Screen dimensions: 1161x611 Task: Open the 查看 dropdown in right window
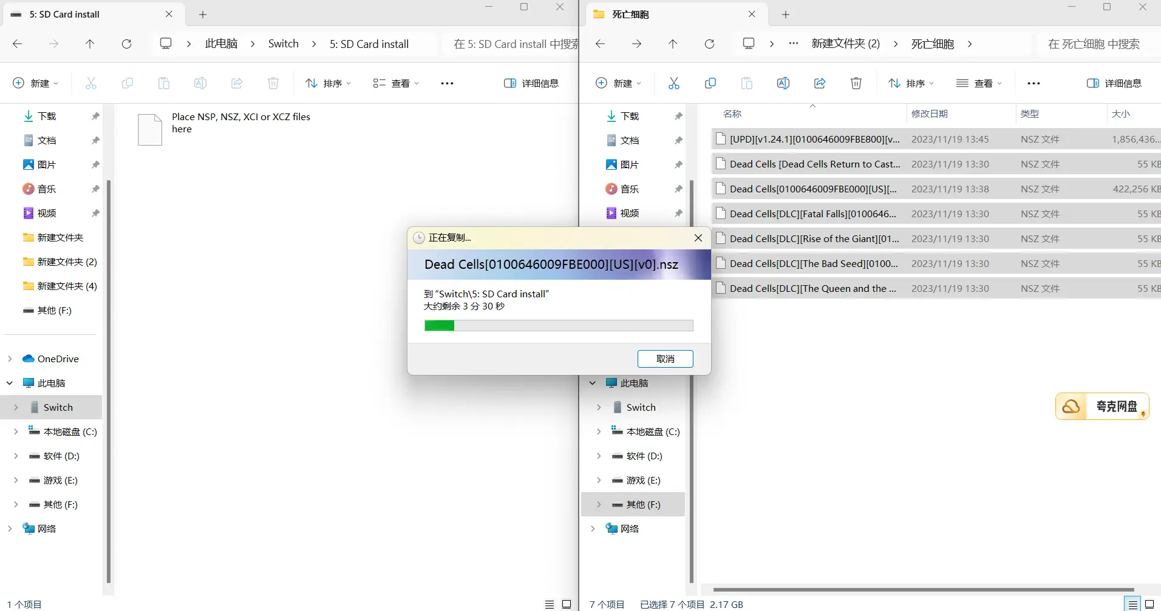(x=978, y=83)
